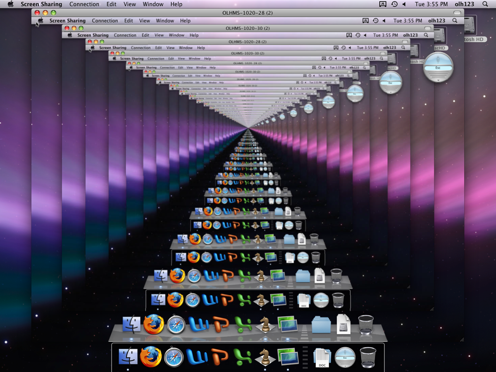Click title text of largest OLHMS-1020-30 (2) window
Screen dimensions: 496x372
248,28
